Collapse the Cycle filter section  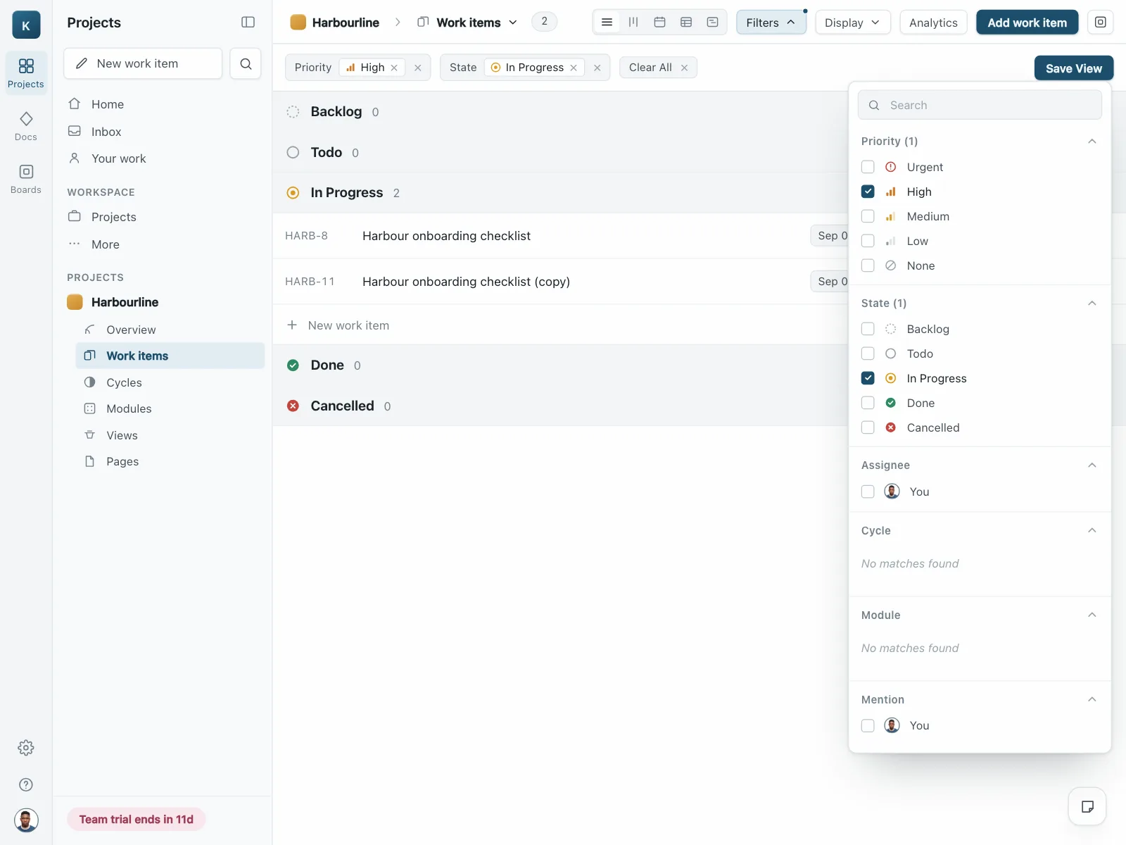point(1092,531)
